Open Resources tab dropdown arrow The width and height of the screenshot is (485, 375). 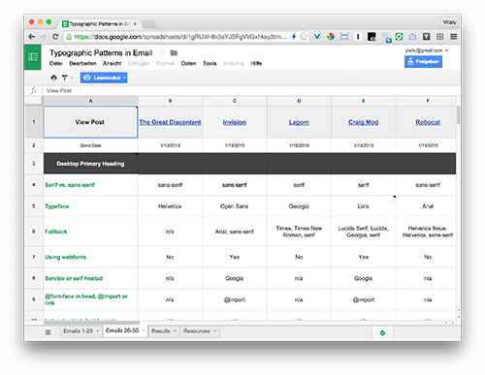click(x=214, y=331)
